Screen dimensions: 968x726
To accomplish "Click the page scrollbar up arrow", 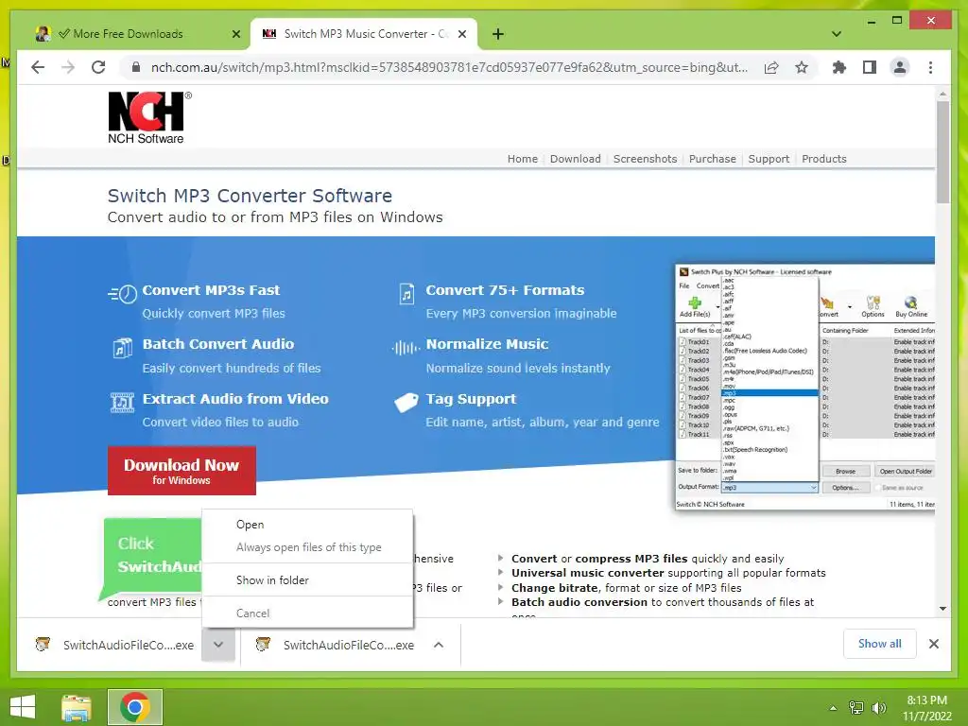I will (942, 94).
